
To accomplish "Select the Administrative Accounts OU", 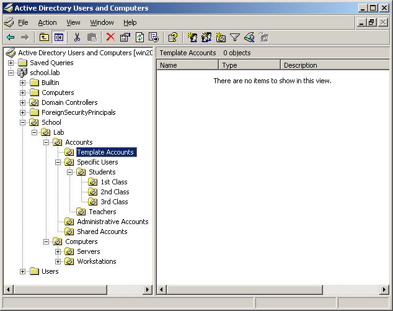I will pyautogui.click(x=113, y=222).
